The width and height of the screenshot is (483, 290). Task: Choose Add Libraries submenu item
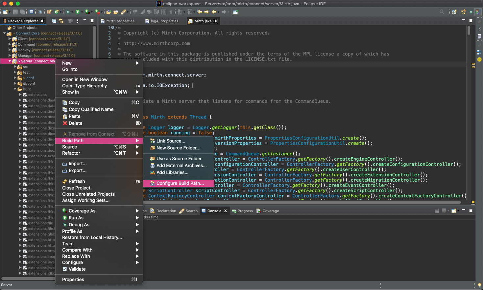pyautogui.click(x=179, y=172)
